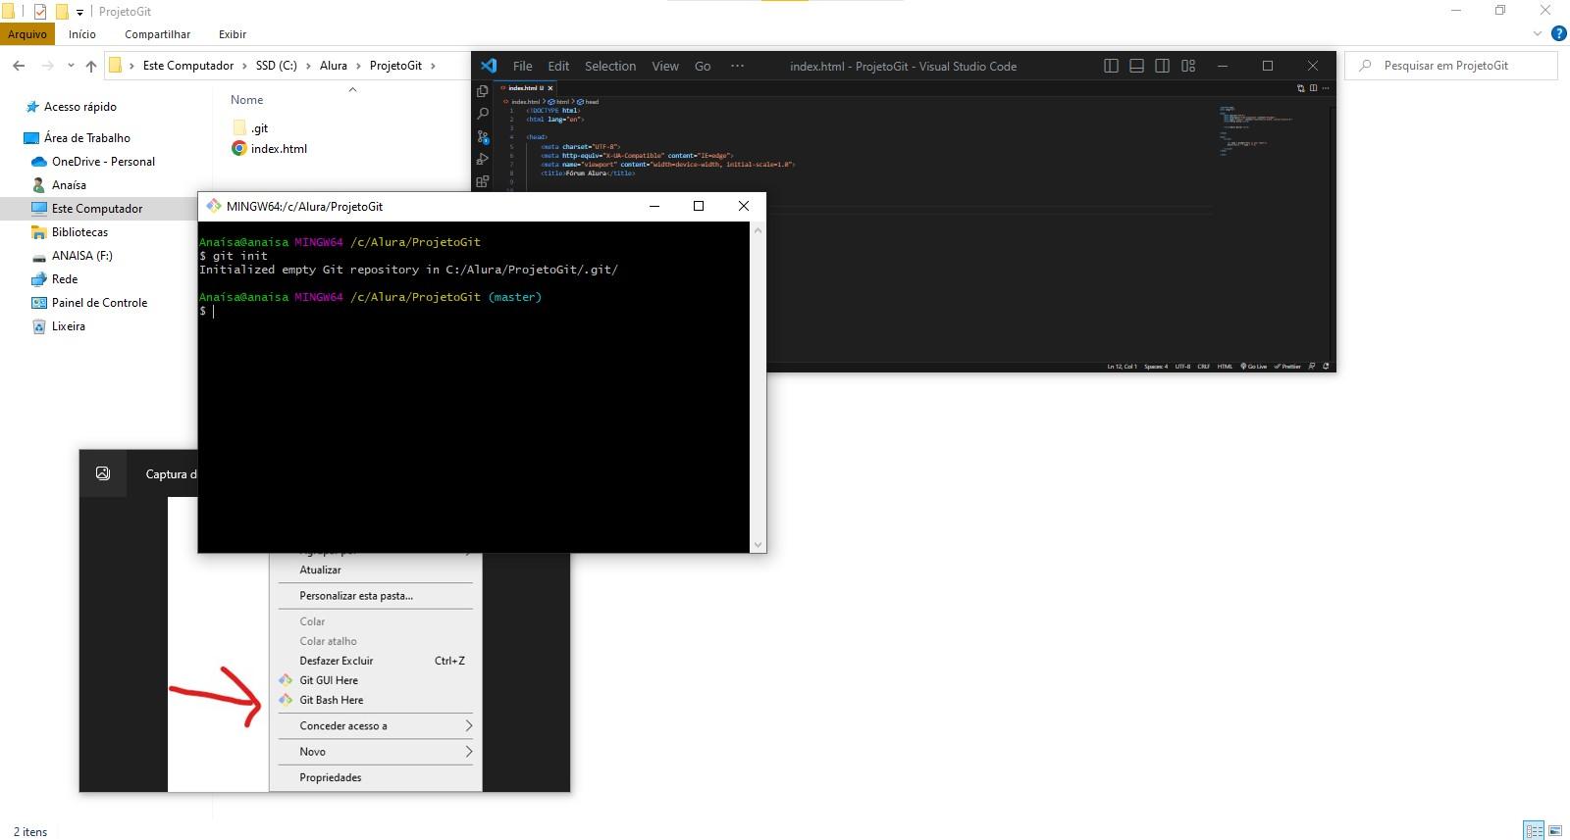Open Source Control view in VS Code

tap(482, 136)
